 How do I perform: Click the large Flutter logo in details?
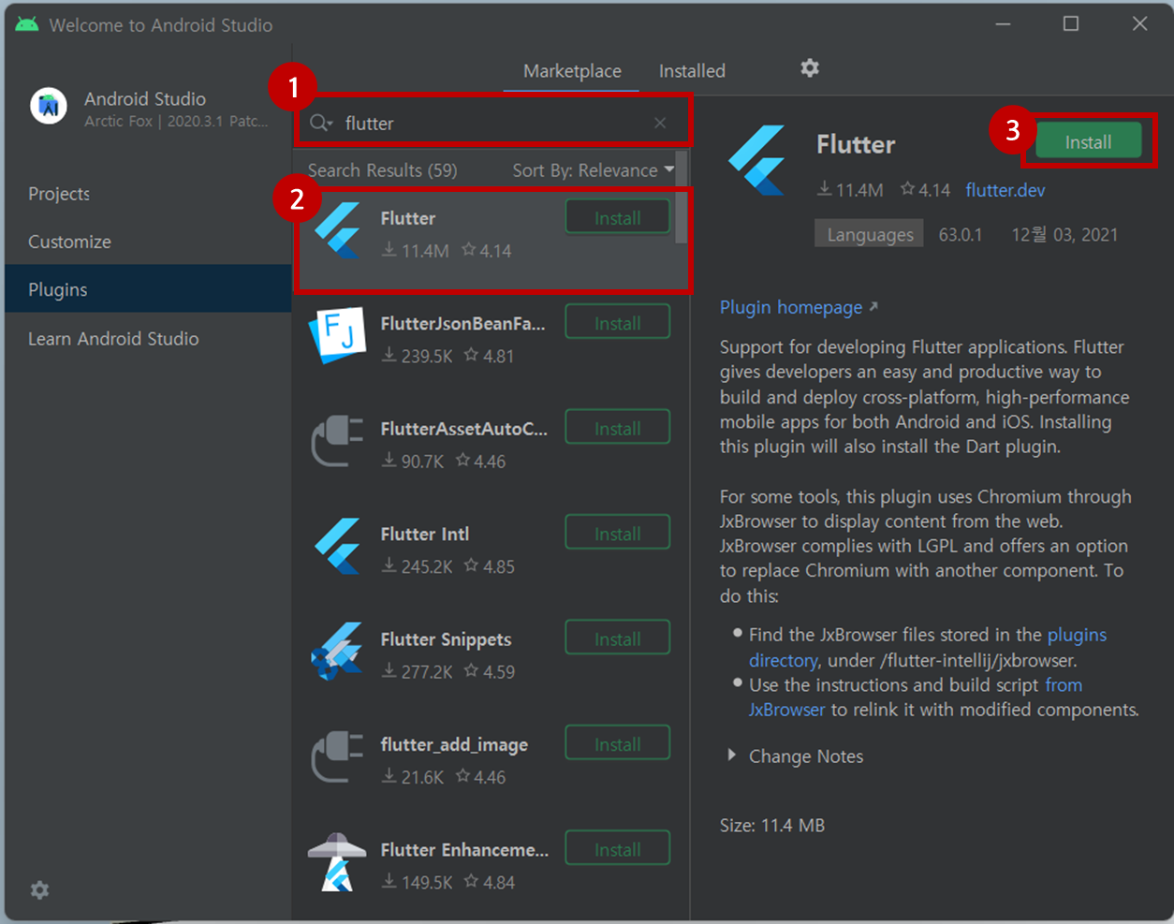click(x=757, y=160)
